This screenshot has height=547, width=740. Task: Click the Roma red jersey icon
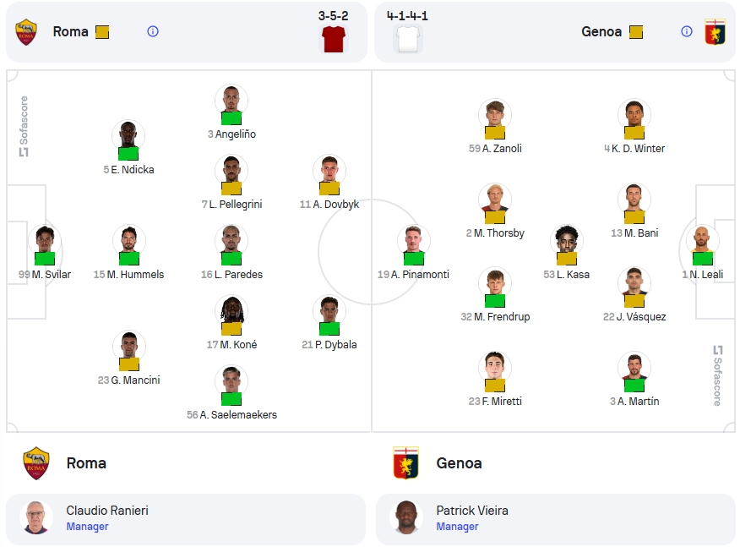click(x=334, y=39)
